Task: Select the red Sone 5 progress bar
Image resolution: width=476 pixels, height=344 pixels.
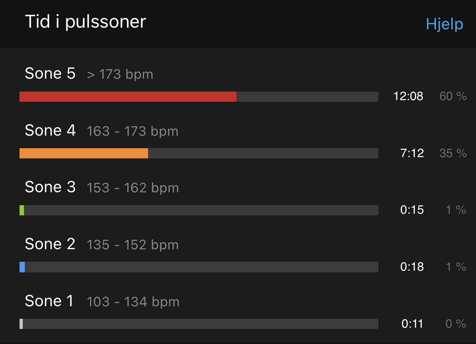Action: (128, 96)
